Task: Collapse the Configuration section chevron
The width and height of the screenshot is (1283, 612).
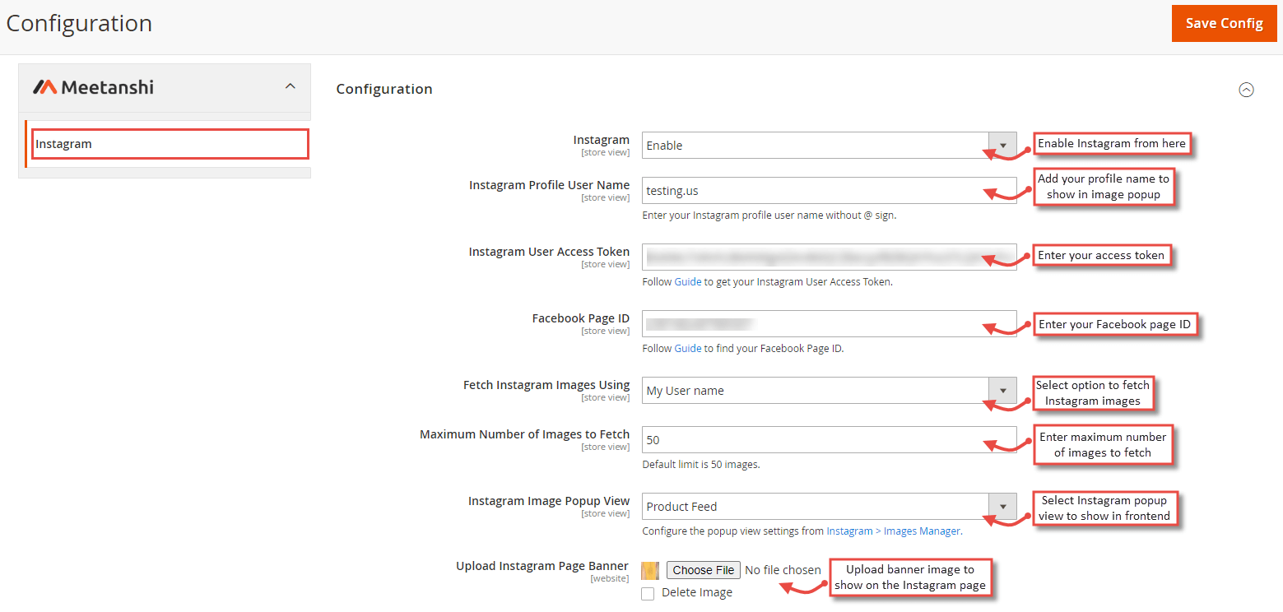Action: click(1246, 90)
